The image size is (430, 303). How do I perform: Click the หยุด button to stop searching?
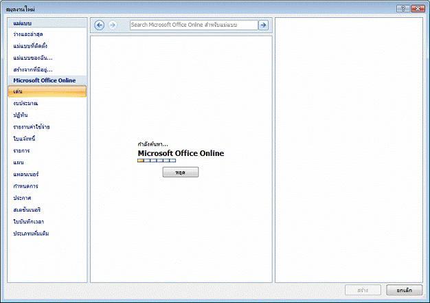181,172
